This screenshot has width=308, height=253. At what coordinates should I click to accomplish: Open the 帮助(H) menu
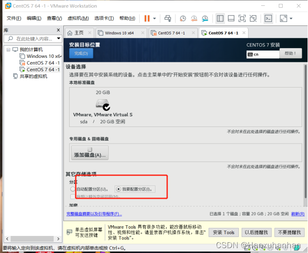click(x=127, y=18)
